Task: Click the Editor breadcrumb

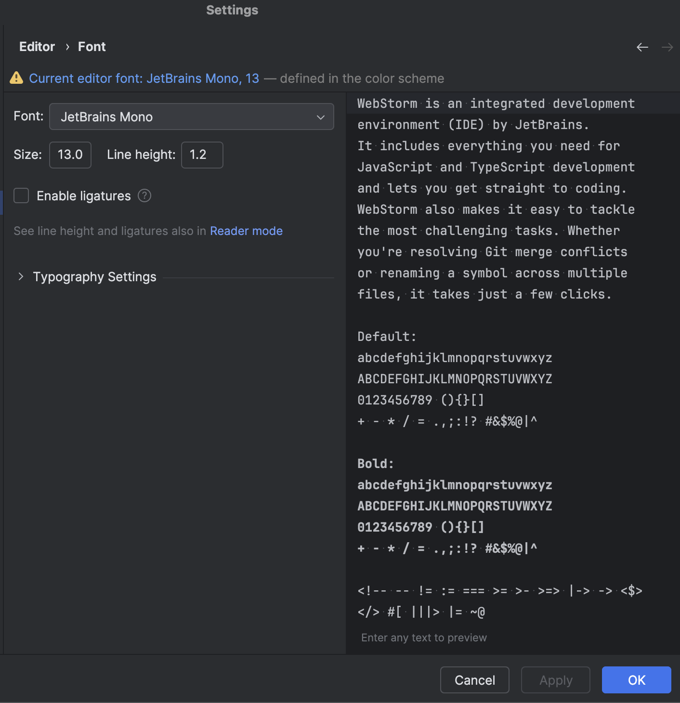Action: pyautogui.click(x=37, y=46)
